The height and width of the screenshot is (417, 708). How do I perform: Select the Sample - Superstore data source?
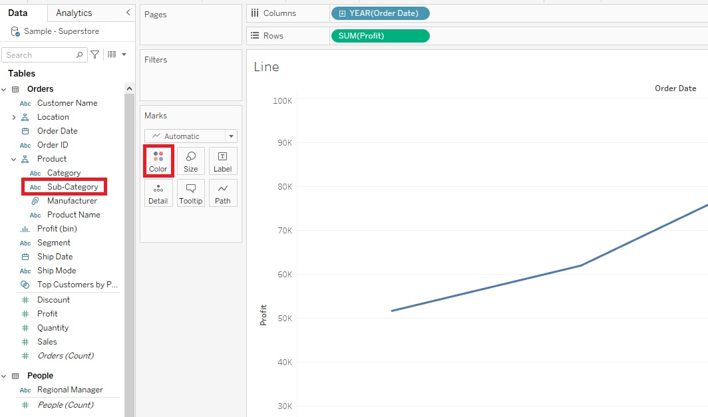click(61, 31)
